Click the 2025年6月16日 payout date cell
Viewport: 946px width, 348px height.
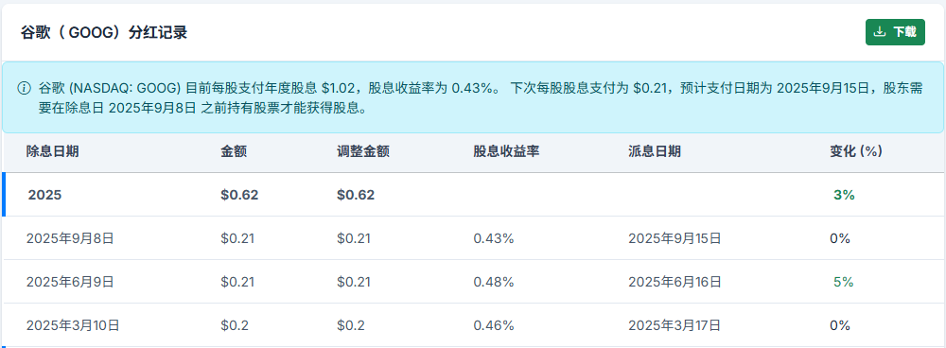point(674,282)
